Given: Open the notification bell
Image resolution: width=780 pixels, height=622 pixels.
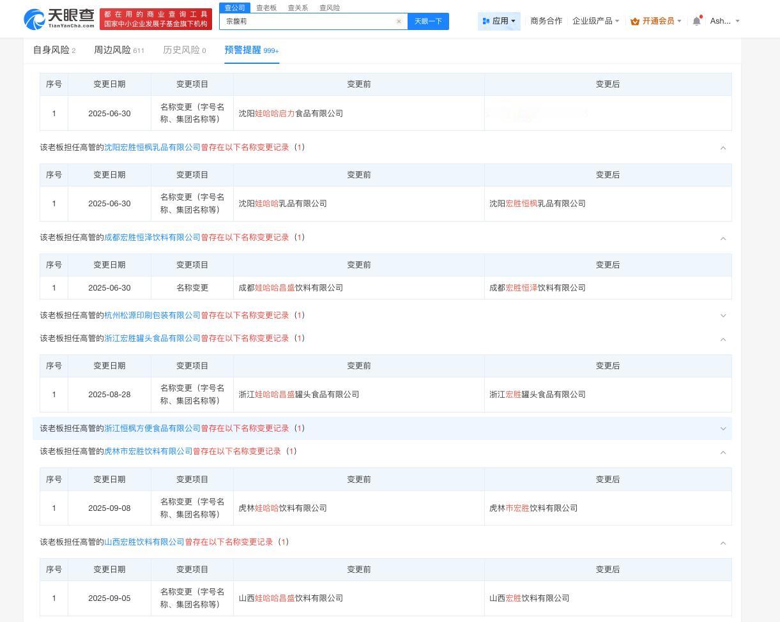Looking at the screenshot, I should tap(697, 21).
